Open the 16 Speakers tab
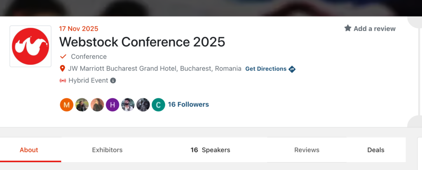The image size is (422, 170). click(210, 150)
